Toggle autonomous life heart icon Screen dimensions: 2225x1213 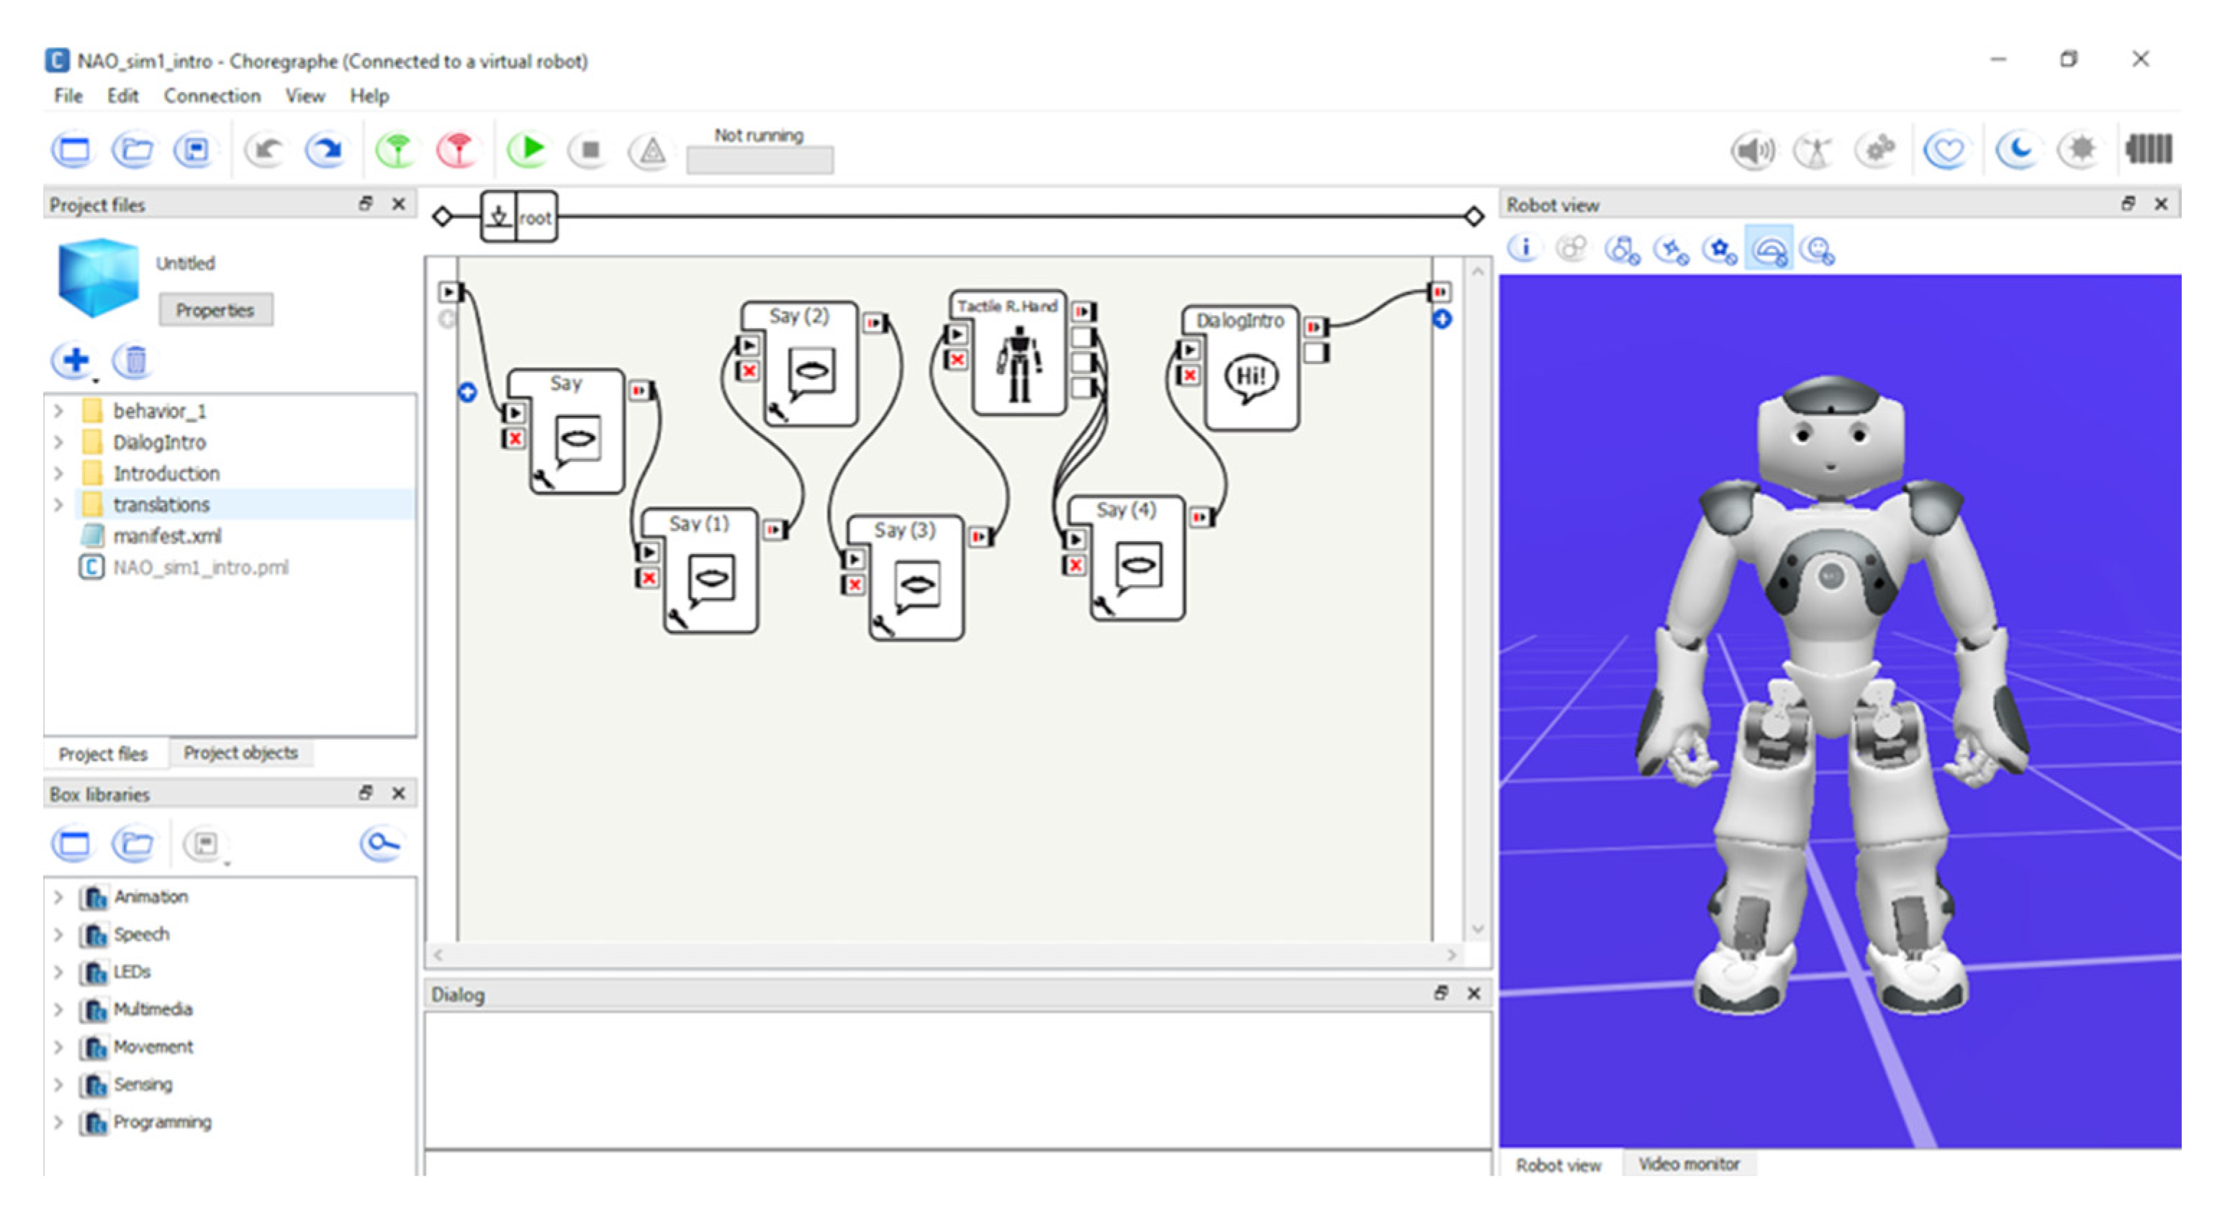point(1945,151)
